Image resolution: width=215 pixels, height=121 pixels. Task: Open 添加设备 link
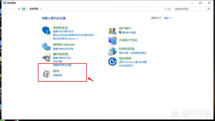tap(57, 61)
